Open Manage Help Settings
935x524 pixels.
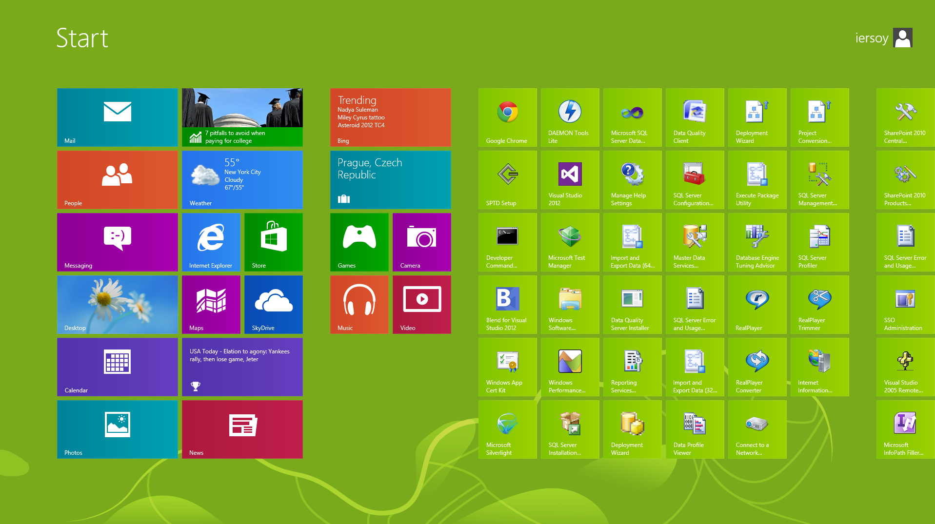coord(633,180)
